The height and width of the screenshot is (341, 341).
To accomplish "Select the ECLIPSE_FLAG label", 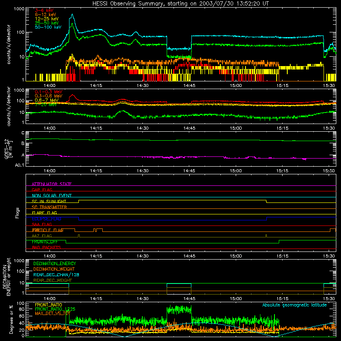I will click(46, 219).
